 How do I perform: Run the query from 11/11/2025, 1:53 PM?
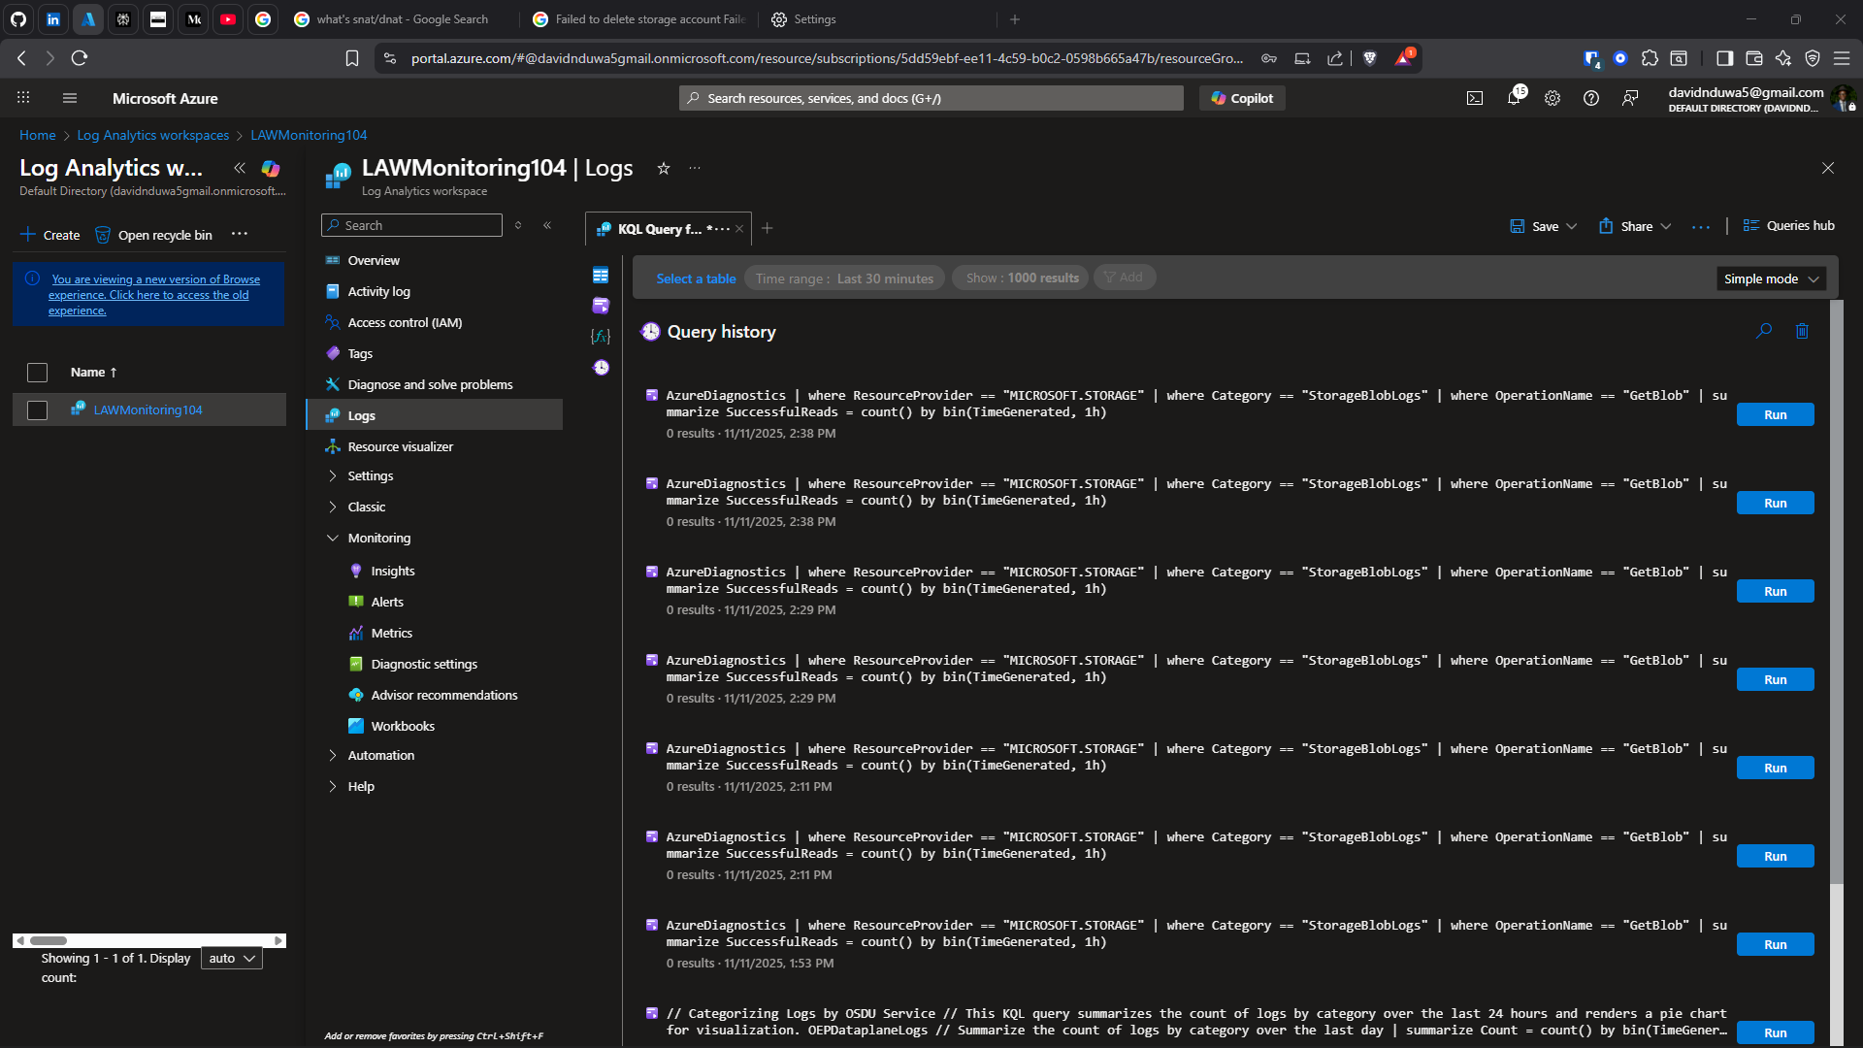(1775, 944)
